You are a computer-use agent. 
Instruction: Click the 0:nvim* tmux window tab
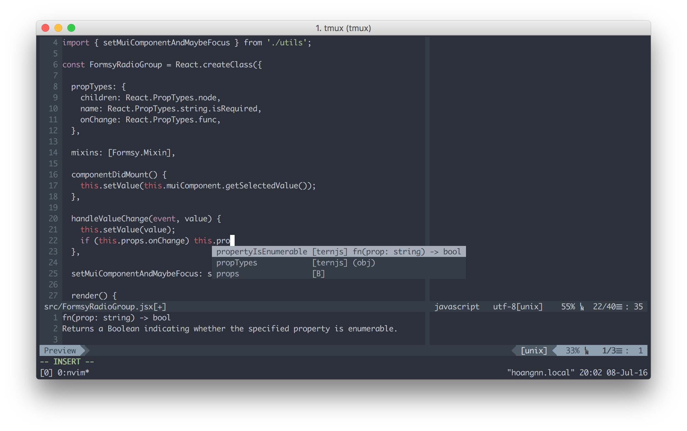73,373
